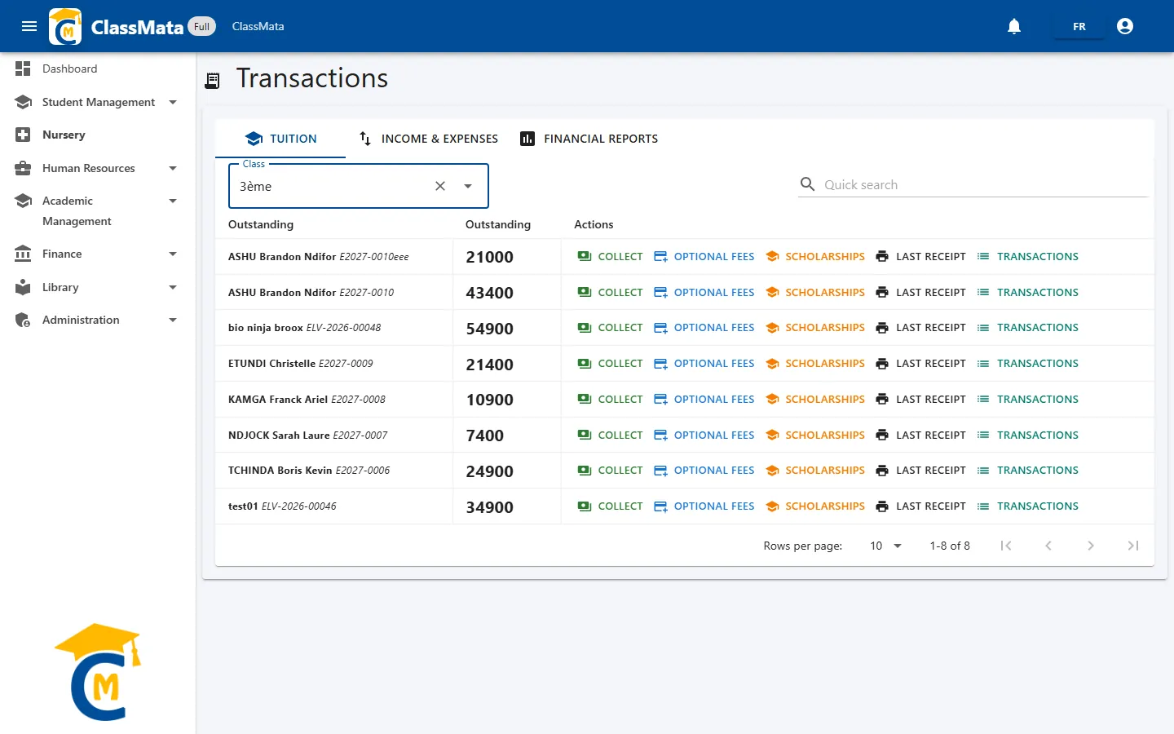Collect payment for ASHU Brandon E2027-0010eee

click(610, 256)
